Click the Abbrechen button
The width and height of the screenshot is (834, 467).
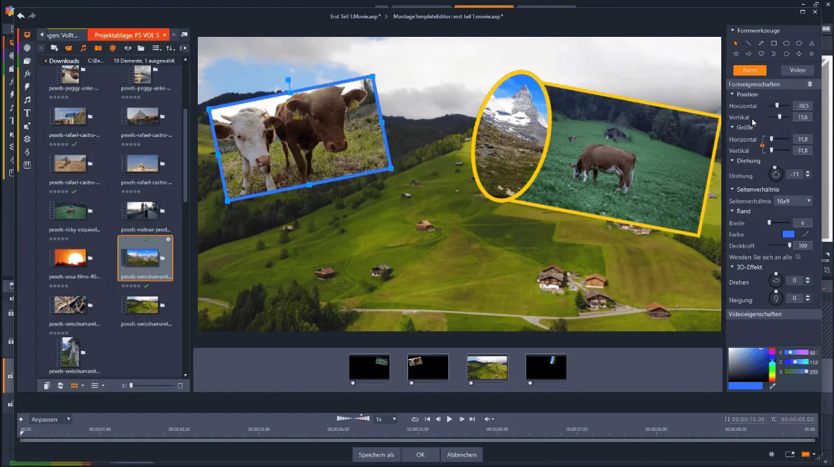click(x=462, y=454)
